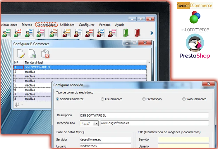Screen dimensions: 218x149
Task: Open the red FAC supplier invoices icon
Action: click(101, 33)
